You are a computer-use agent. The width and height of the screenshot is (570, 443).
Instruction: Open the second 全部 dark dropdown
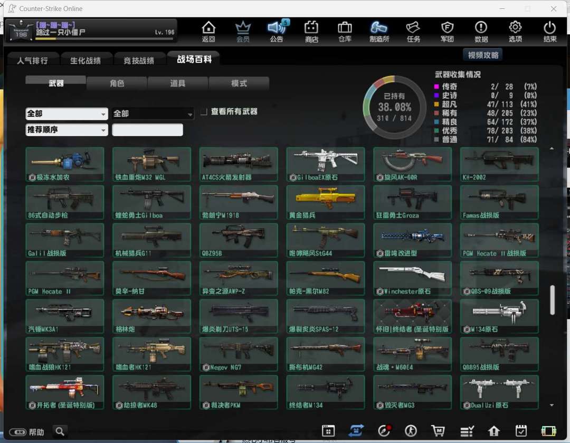tap(153, 114)
